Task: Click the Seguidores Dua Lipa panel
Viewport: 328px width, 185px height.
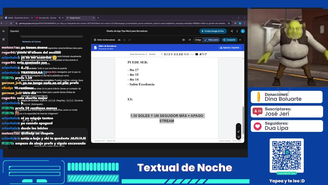Action: [286, 126]
